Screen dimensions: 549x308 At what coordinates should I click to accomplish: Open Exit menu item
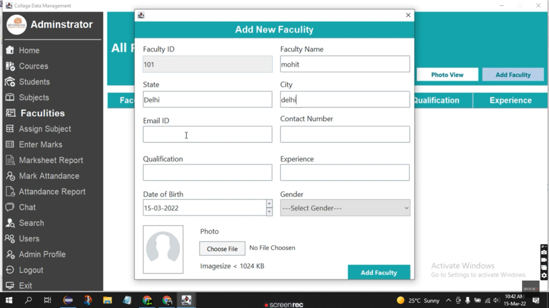pos(26,286)
